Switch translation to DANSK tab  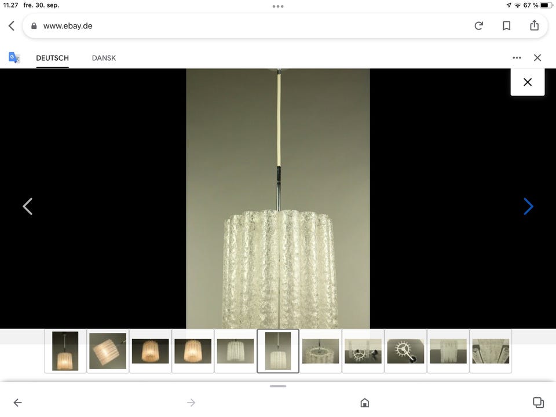104,58
